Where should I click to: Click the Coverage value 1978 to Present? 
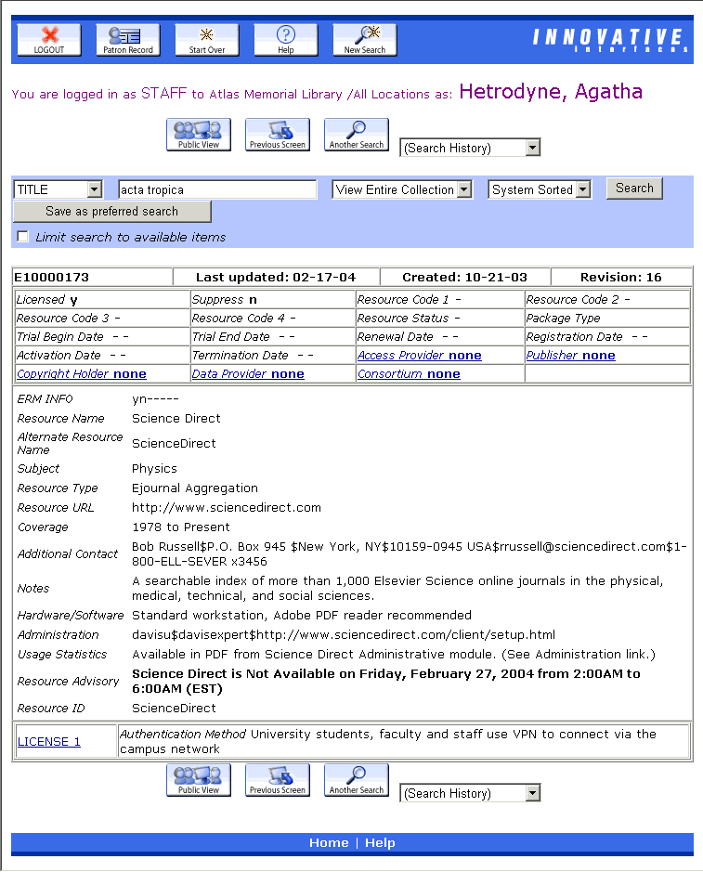point(181,527)
